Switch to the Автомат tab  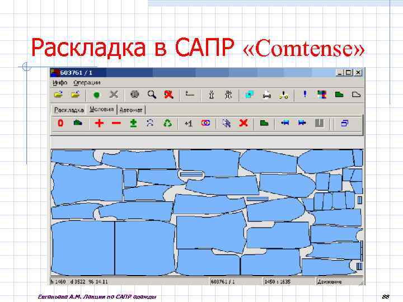point(131,110)
